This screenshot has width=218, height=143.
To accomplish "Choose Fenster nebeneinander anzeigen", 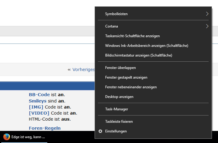I will (131, 87).
